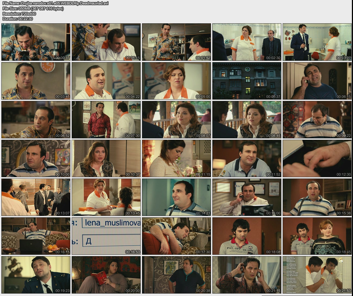353x296 pixels.
Task: Open the frame showing lena_muslimova text field
Action: click(106, 236)
